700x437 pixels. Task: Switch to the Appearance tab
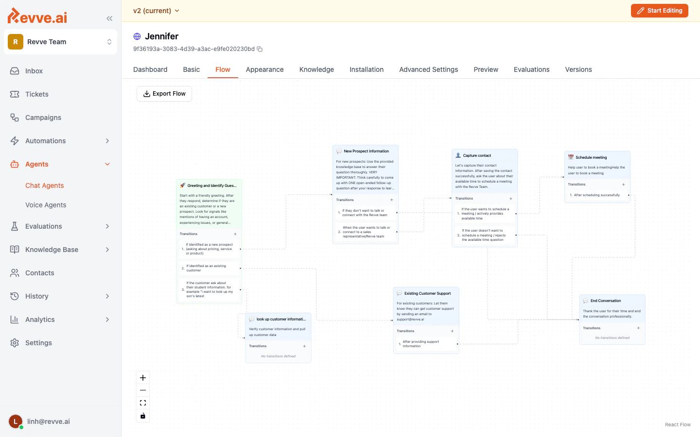264,69
